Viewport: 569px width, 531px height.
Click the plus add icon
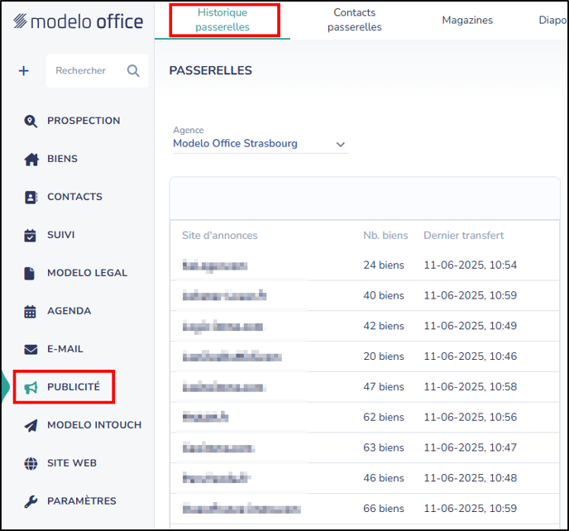24,70
